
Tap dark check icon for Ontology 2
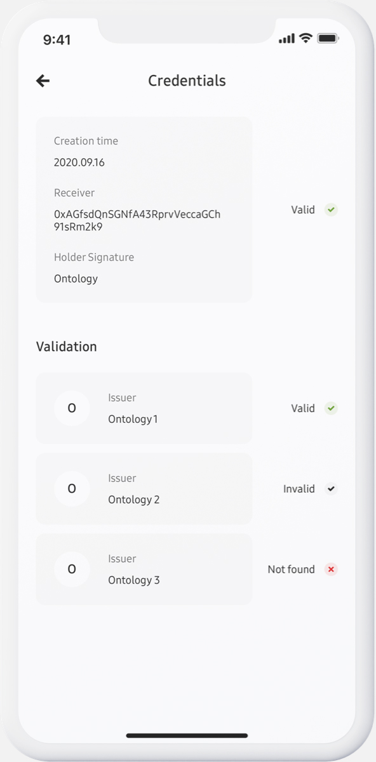(330, 489)
